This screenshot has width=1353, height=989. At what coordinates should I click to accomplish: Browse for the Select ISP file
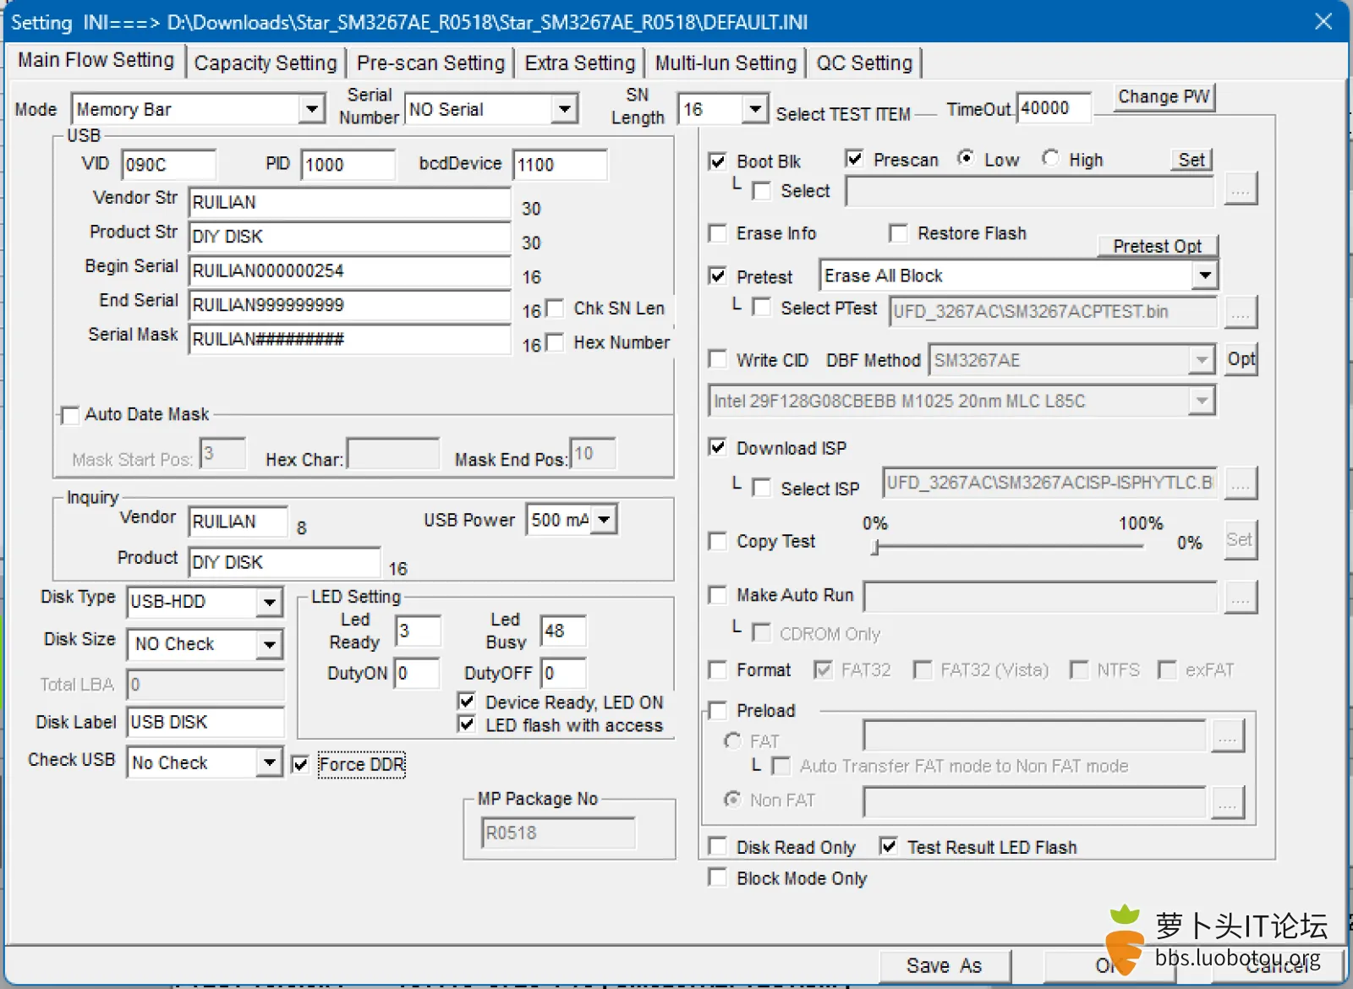1241,484
